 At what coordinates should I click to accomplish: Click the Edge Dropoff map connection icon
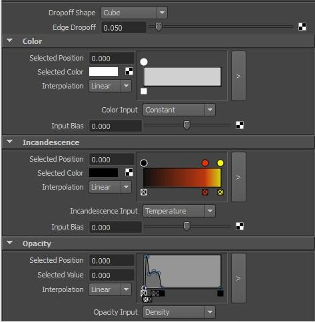click(302, 27)
